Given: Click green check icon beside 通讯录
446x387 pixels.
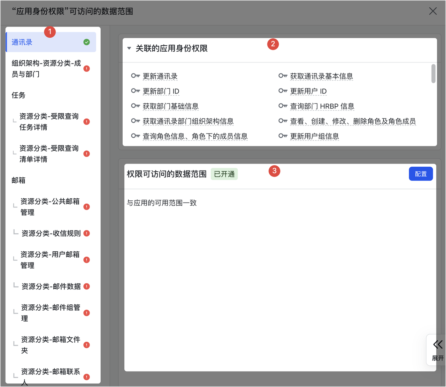Looking at the screenshot, I should 87,42.
